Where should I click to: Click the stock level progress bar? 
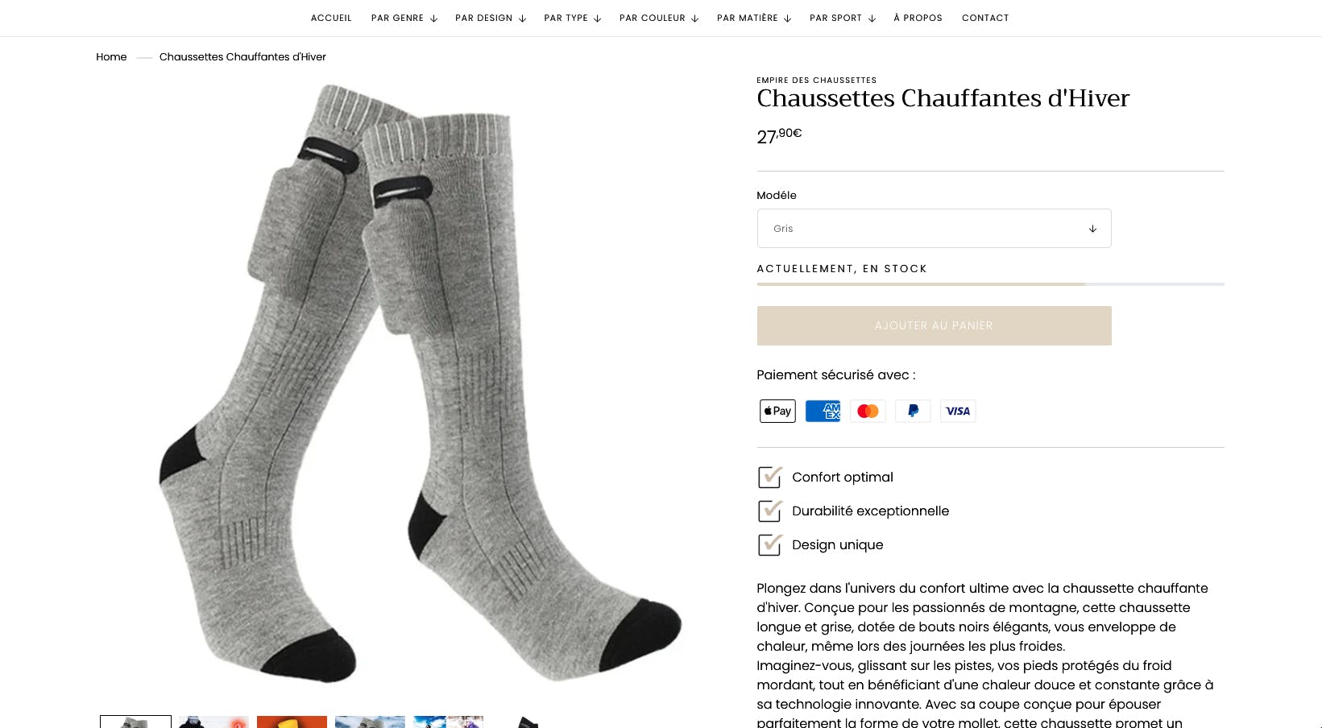pos(990,284)
